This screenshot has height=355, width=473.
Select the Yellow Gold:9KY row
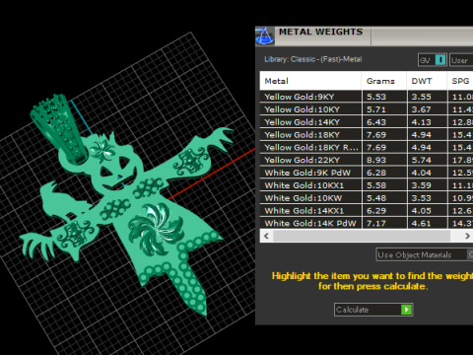coord(367,97)
